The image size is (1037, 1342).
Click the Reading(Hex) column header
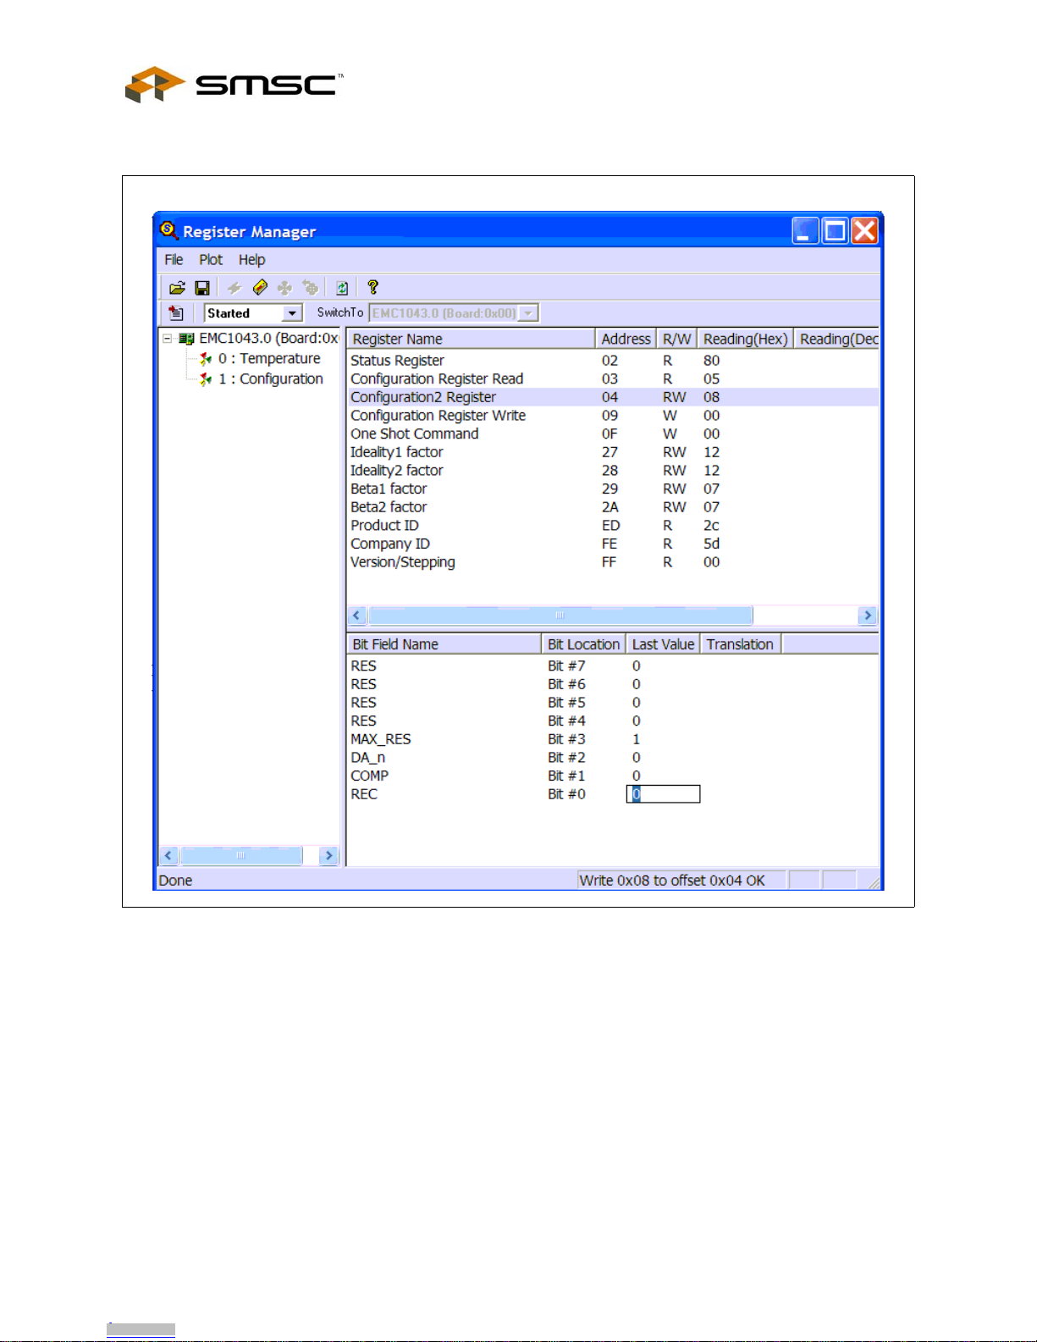[x=746, y=339]
